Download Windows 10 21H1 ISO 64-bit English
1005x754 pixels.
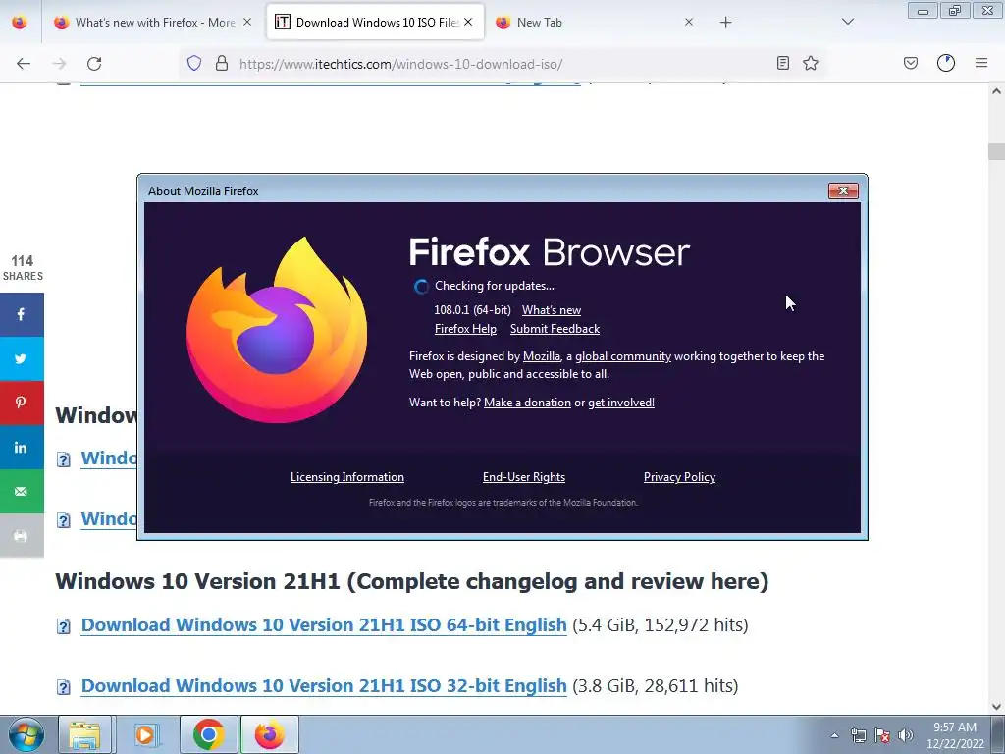coord(324,625)
